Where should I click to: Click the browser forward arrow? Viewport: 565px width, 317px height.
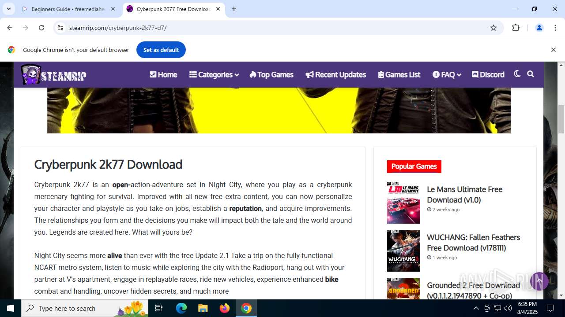[26, 28]
